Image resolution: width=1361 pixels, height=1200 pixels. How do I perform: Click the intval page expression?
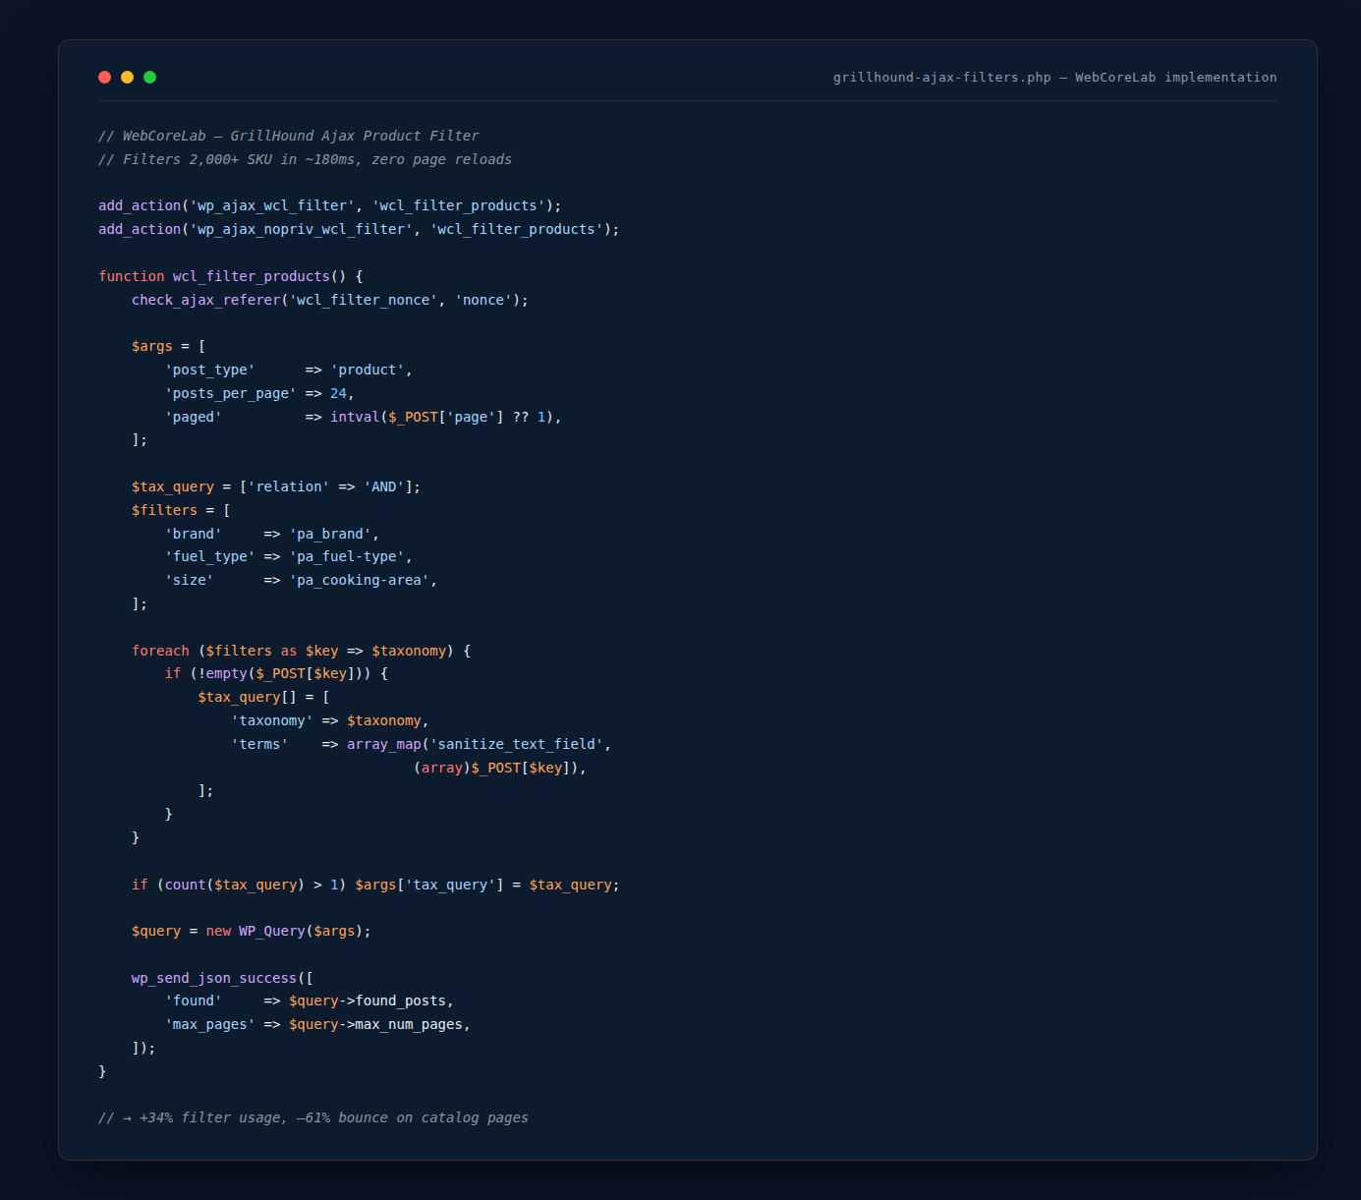(442, 417)
